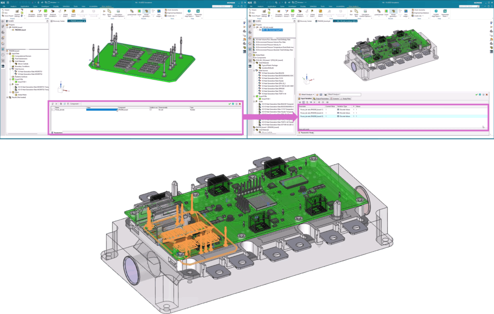Open Discrete Values dropdown for PM2000_board-2 row
This screenshot has width=494, height=314.
[343, 113]
